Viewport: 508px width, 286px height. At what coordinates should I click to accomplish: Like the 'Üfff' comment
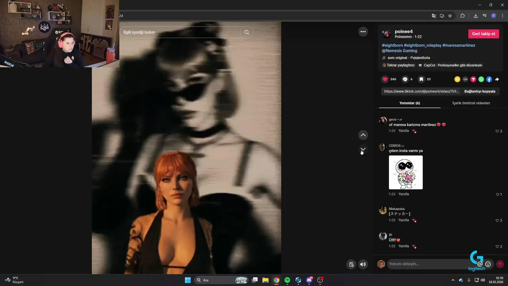pos(497,247)
